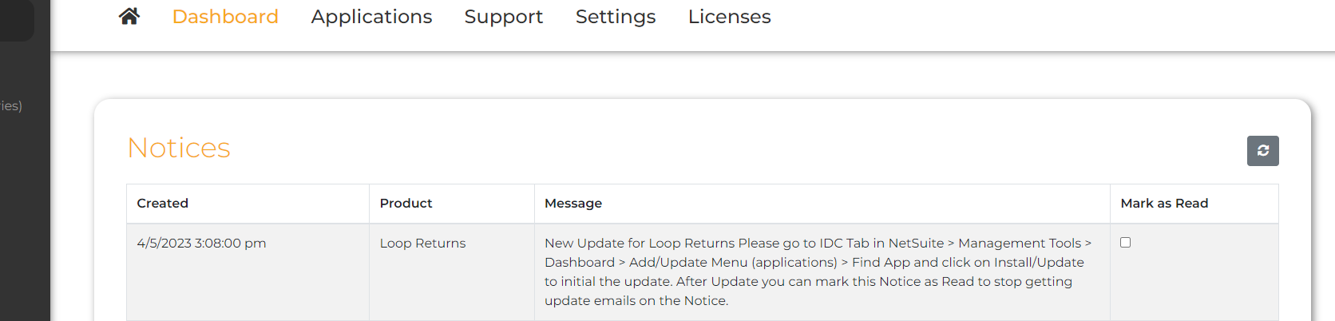Click the Product column header

[406, 204]
